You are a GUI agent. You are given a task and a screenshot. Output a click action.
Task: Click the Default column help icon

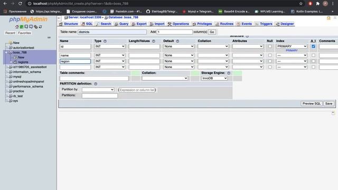pos(177,41)
